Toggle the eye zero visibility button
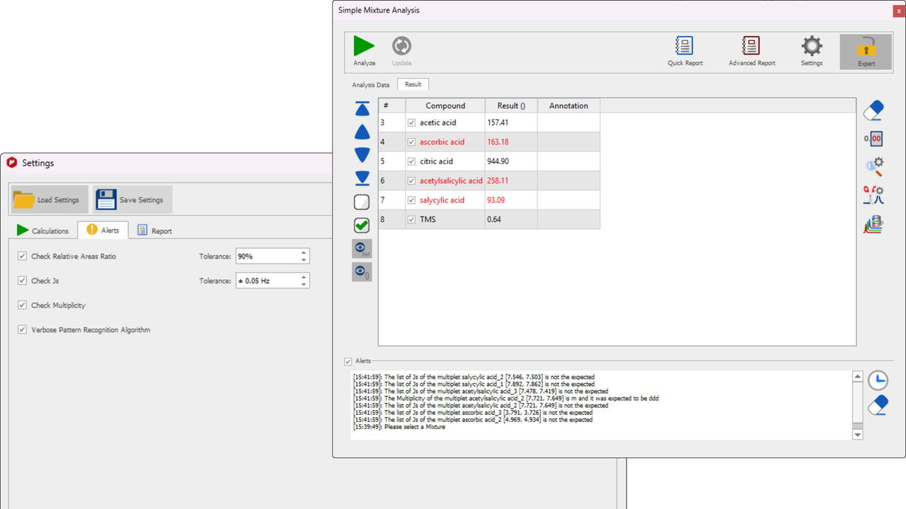The image size is (906, 509). point(362,272)
